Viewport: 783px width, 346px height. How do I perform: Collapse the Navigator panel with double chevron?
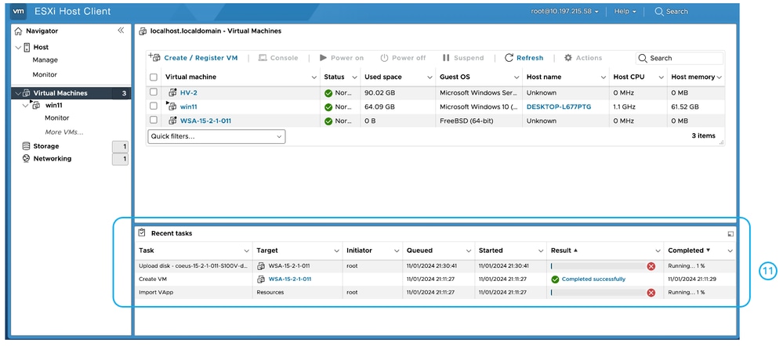pos(121,31)
